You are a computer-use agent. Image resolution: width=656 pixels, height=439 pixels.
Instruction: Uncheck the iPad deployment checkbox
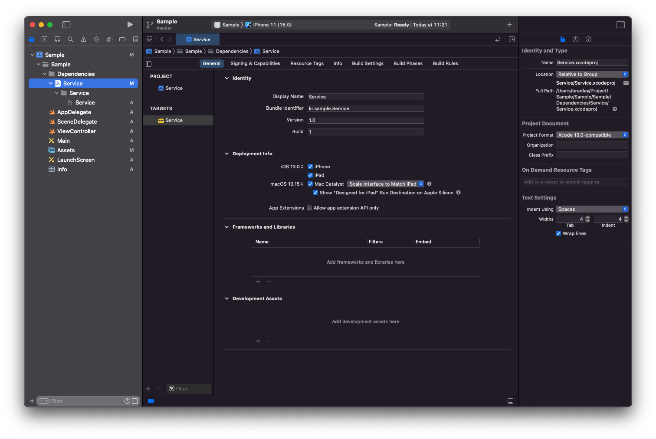point(310,175)
